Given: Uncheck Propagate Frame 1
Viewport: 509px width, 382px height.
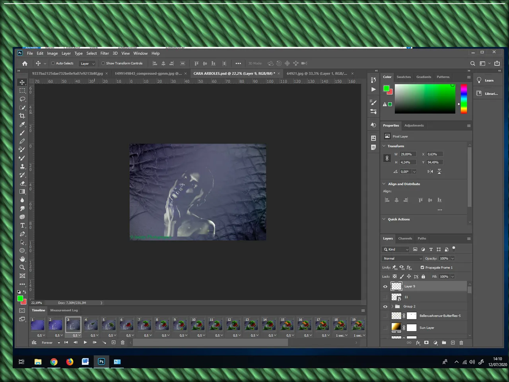Looking at the screenshot, I should (422, 267).
